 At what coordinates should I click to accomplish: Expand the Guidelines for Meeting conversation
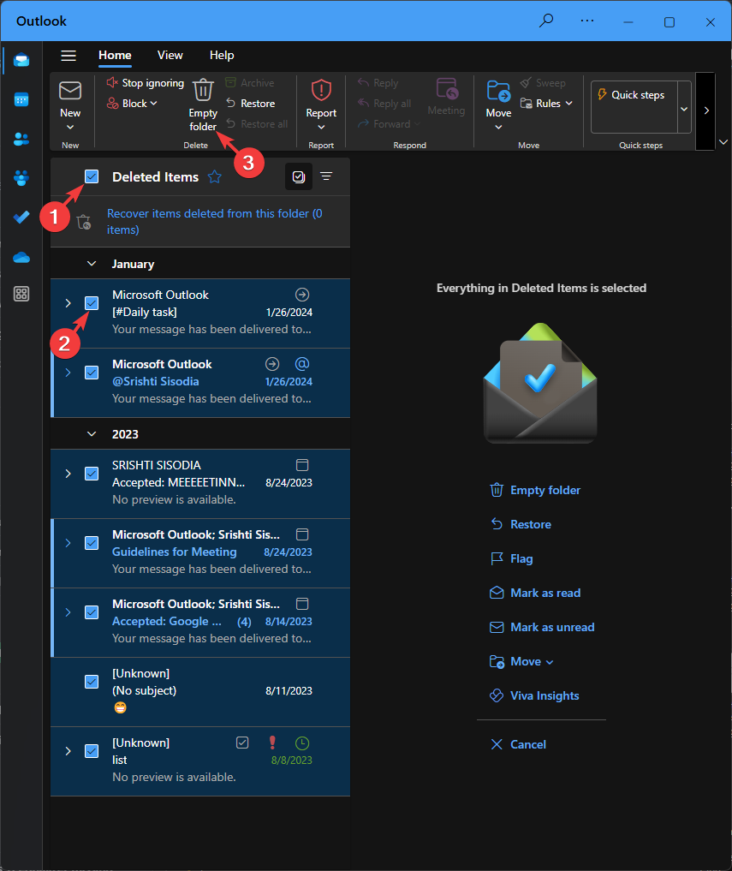pos(68,543)
